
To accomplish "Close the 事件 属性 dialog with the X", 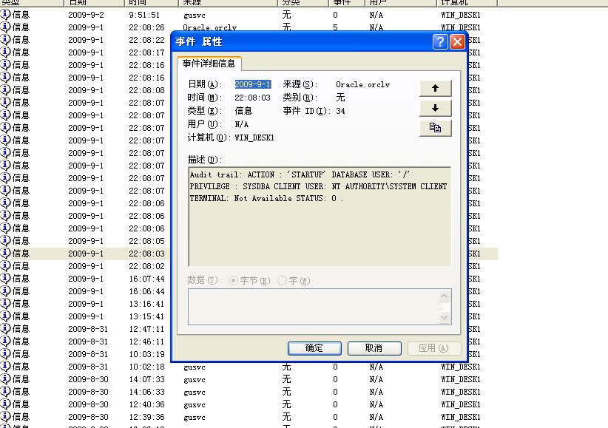I will coord(457,41).
